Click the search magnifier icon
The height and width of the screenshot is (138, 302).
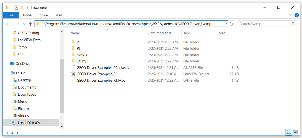(293, 24)
